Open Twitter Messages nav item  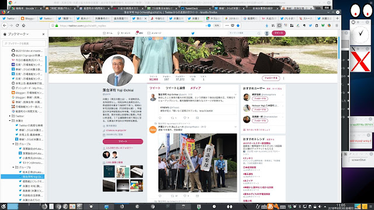click(154, 33)
